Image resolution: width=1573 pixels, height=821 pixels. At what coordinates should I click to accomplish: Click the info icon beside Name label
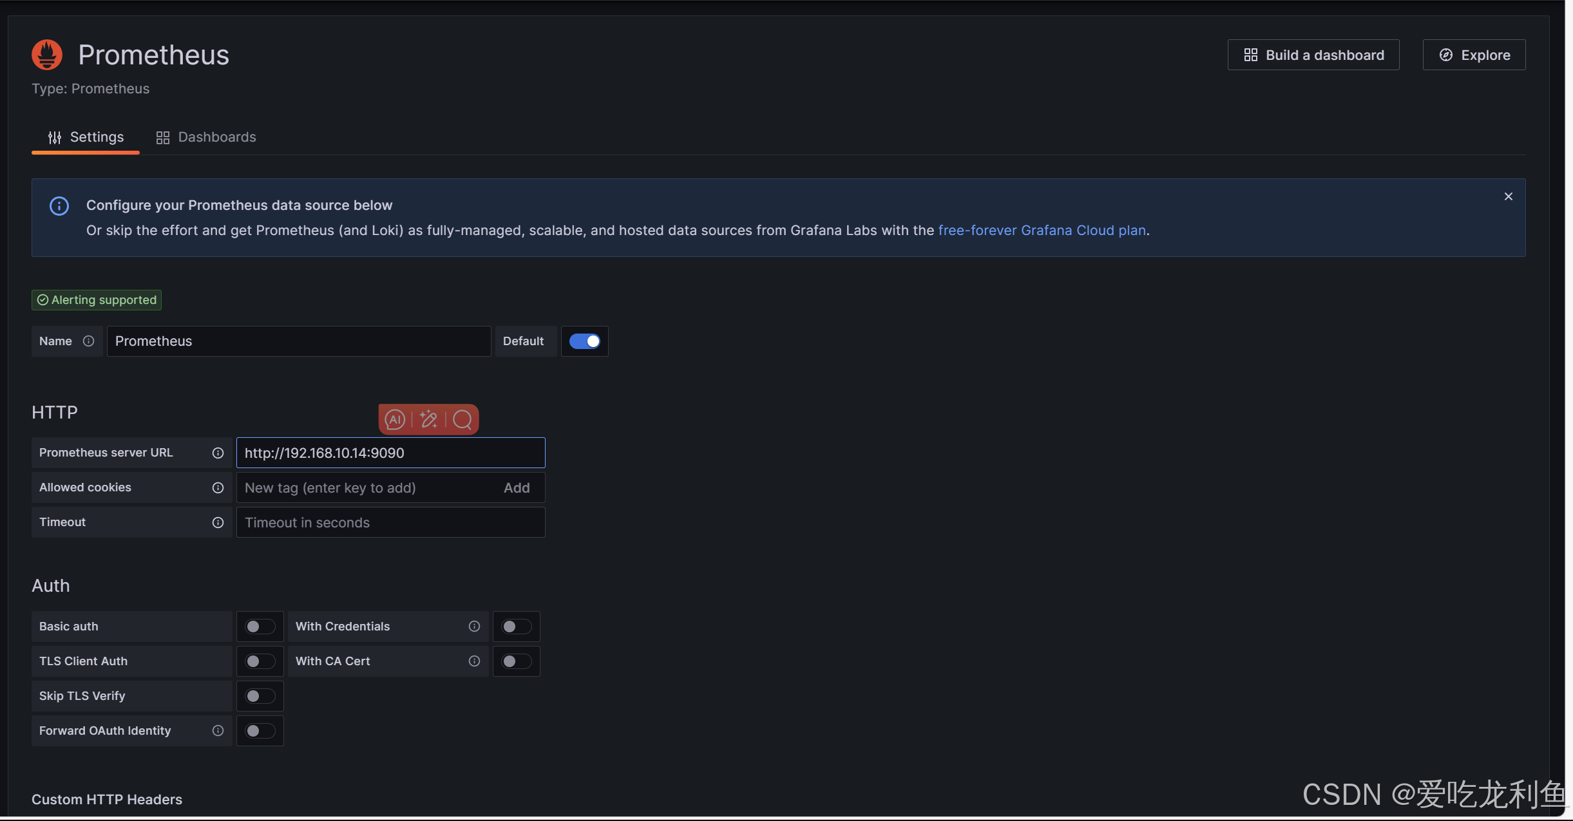pos(89,341)
